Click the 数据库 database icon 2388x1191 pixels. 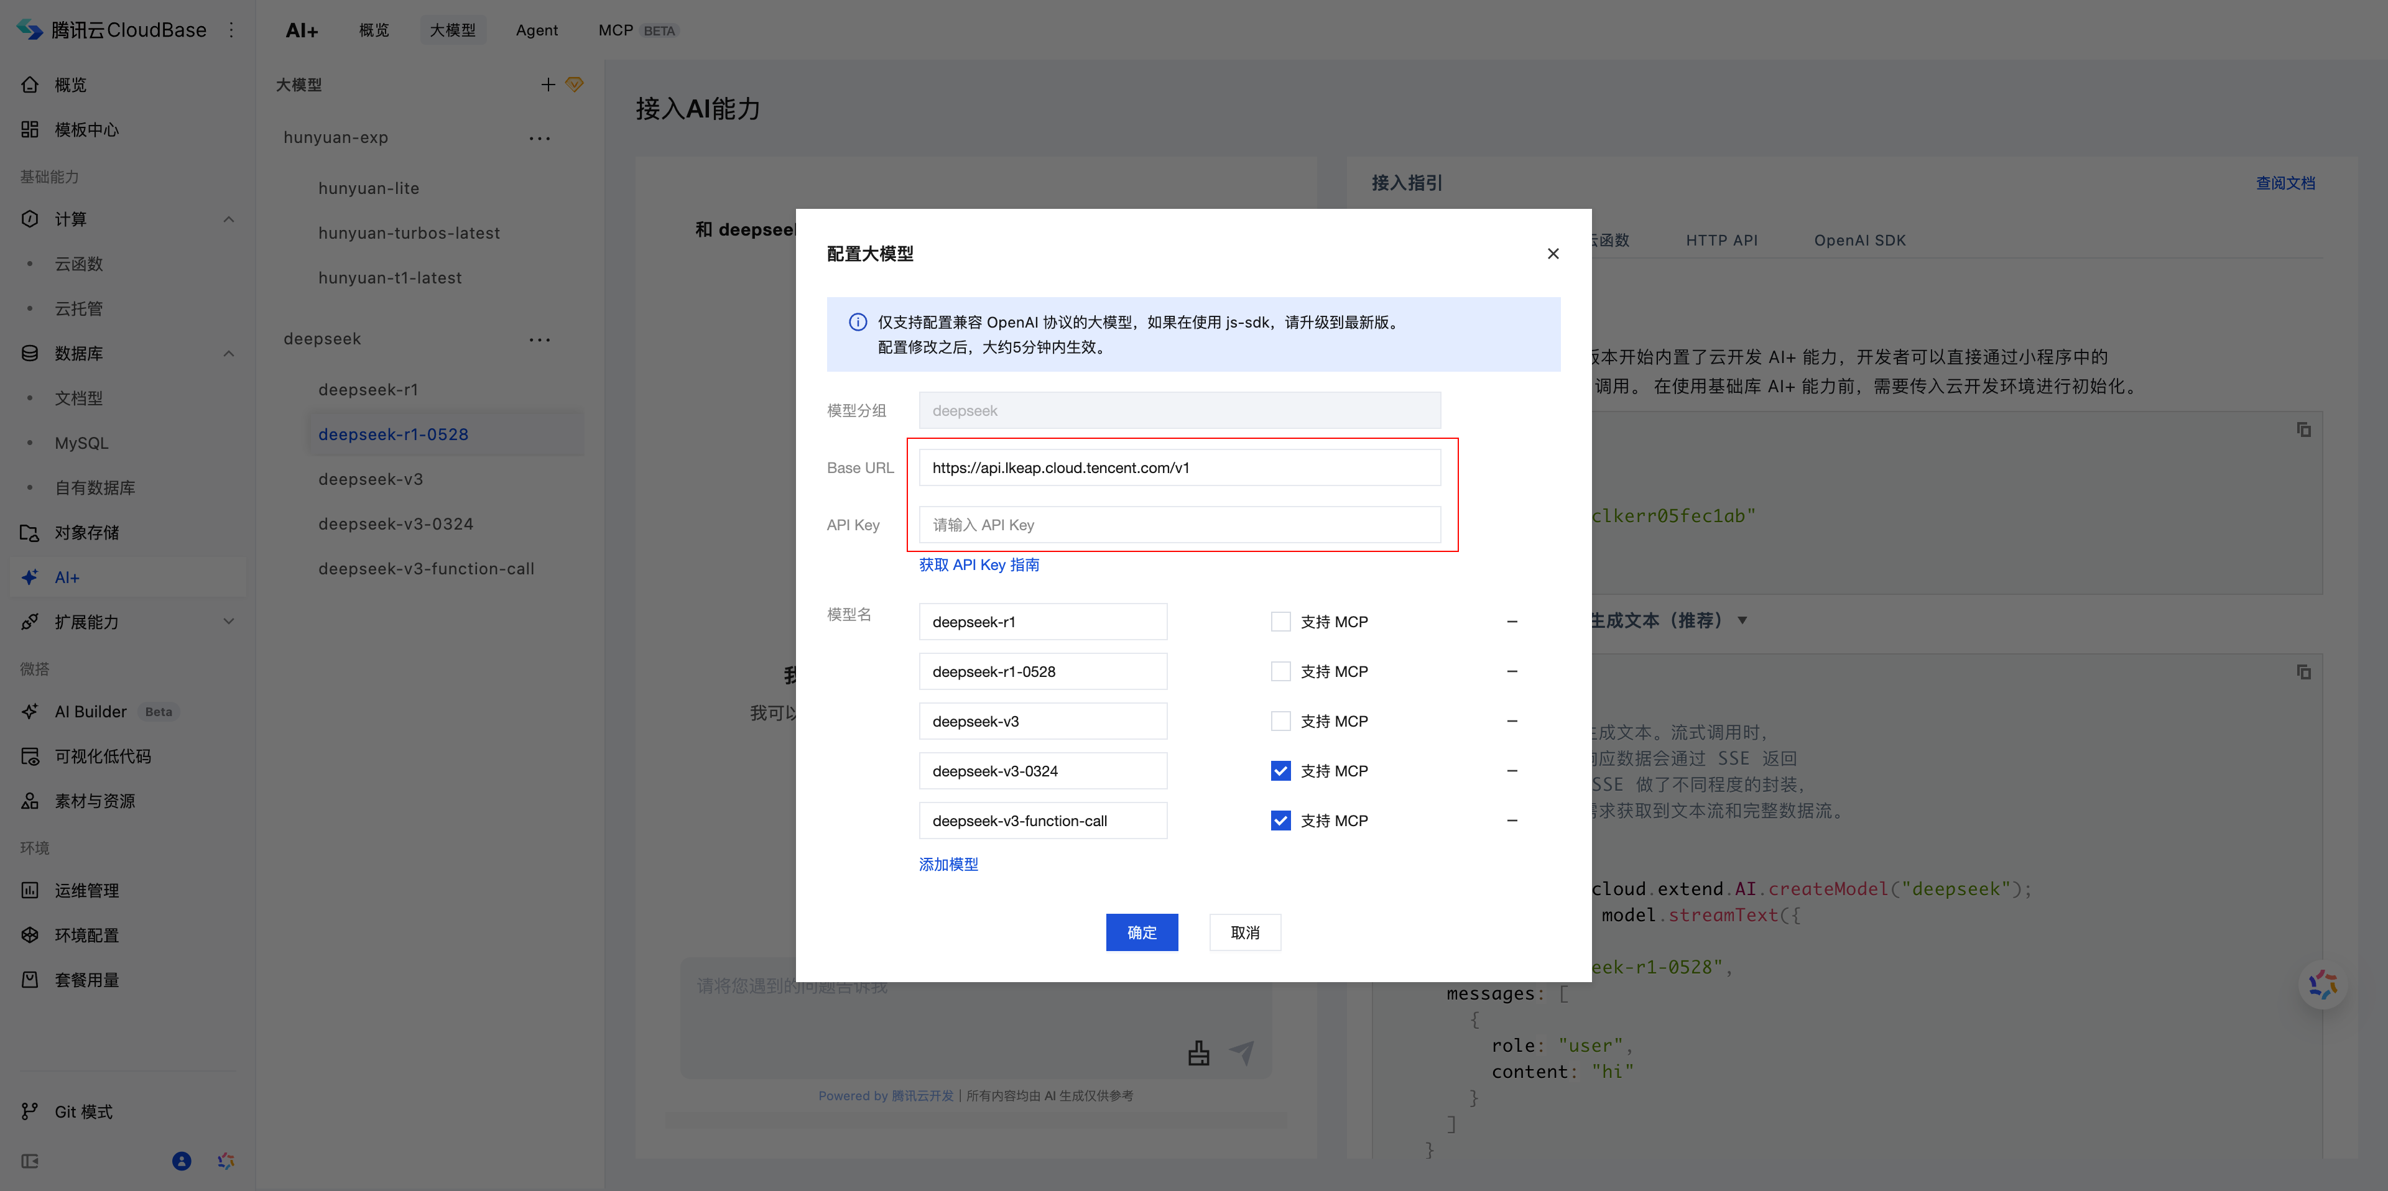[x=30, y=353]
